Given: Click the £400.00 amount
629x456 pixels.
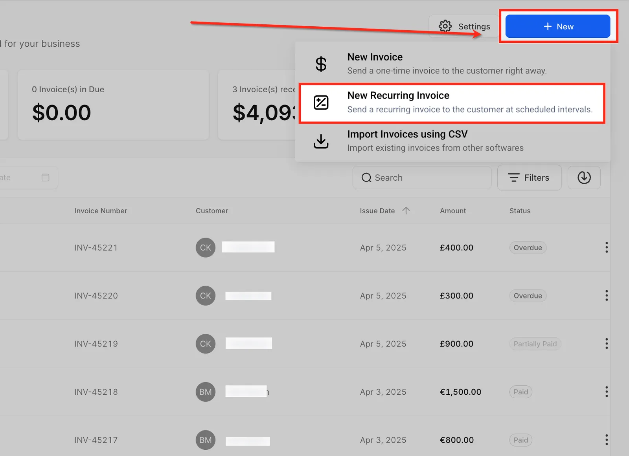Looking at the screenshot, I should 456,248.
